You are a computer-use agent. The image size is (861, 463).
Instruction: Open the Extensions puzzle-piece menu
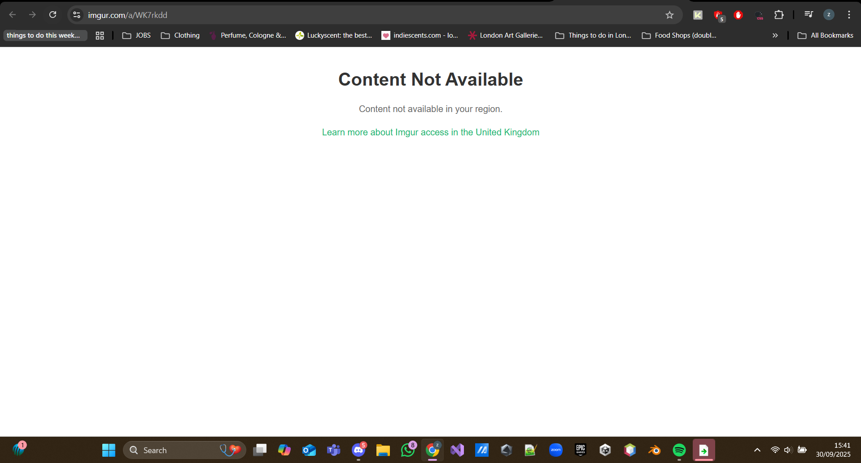[779, 15]
